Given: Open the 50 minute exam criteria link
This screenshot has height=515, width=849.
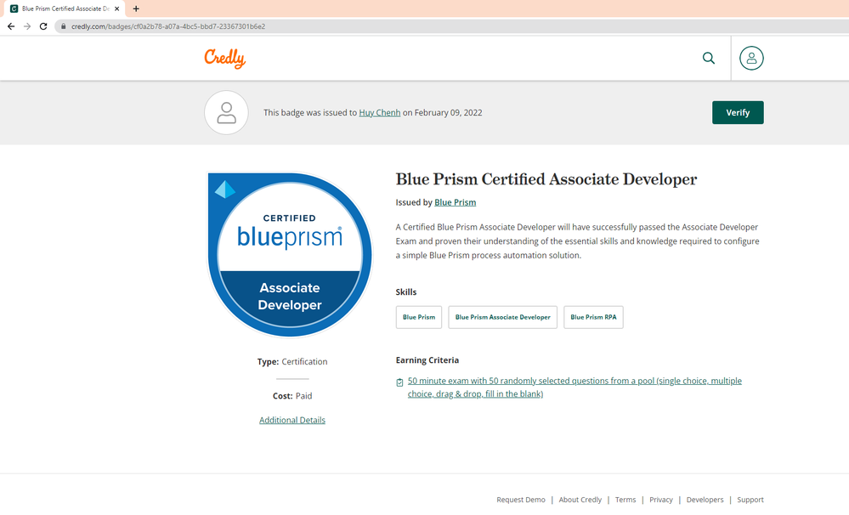Looking at the screenshot, I should (574, 388).
